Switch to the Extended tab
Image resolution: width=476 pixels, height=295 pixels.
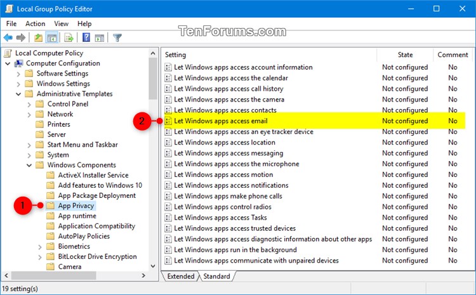click(x=181, y=276)
